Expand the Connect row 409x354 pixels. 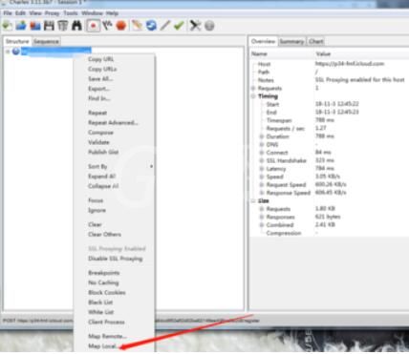[262, 153]
